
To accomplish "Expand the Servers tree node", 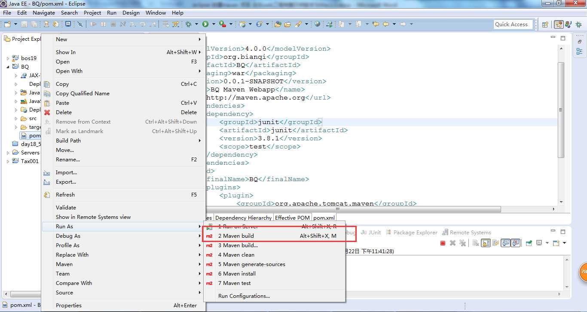I will coord(8,153).
